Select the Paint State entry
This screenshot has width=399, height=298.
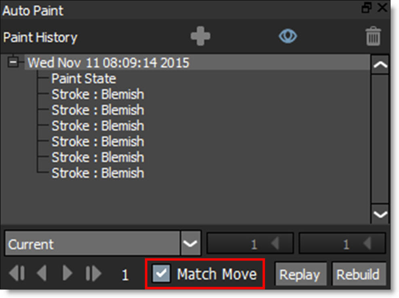point(84,78)
